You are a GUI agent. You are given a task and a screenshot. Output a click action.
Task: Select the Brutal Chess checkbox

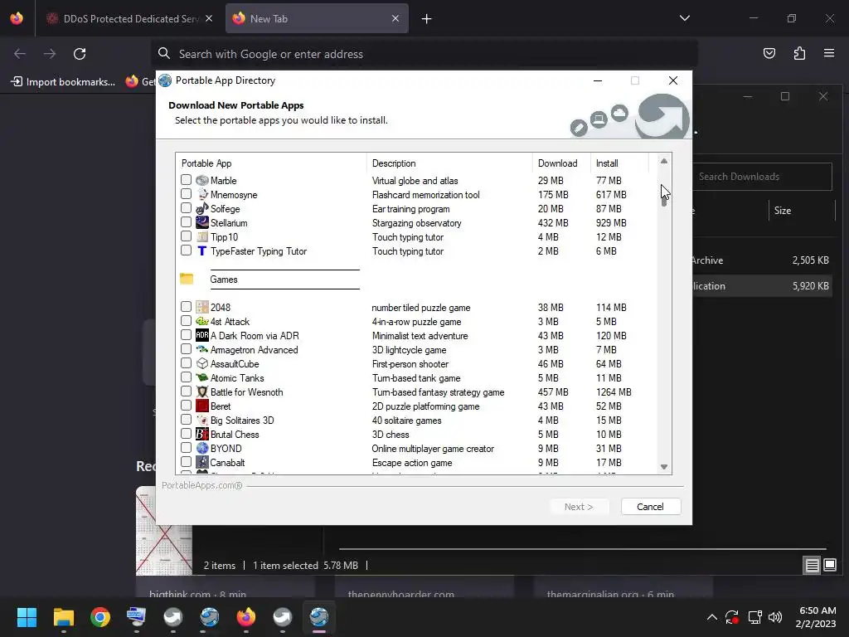click(186, 433)
